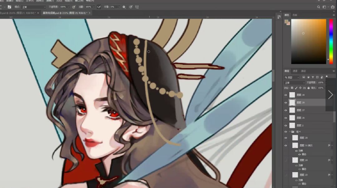
Task: Open symmetry paint options butterfly icon
Action: pos(137,7)
